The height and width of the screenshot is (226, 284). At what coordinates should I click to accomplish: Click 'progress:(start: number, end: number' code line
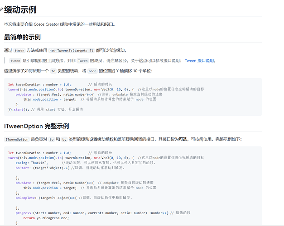tap(103, 213)
